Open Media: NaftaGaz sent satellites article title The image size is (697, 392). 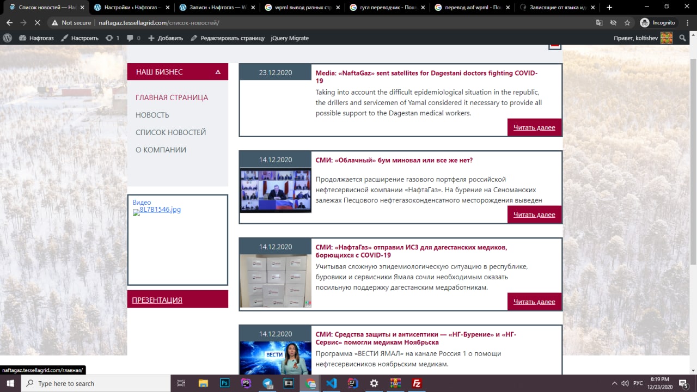(x=426, y=77)
